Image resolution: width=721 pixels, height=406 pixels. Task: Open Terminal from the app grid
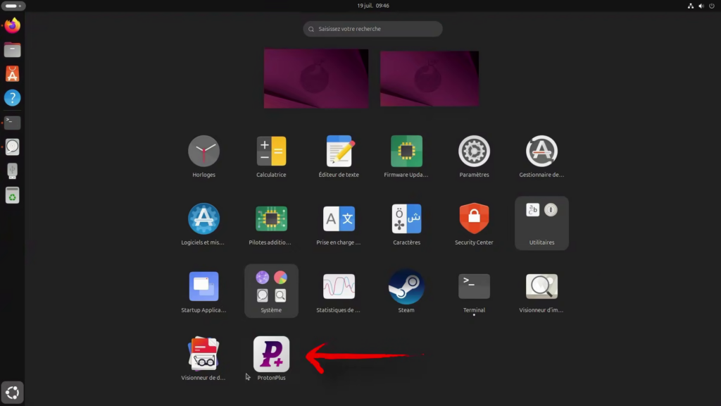click(474, 287)
